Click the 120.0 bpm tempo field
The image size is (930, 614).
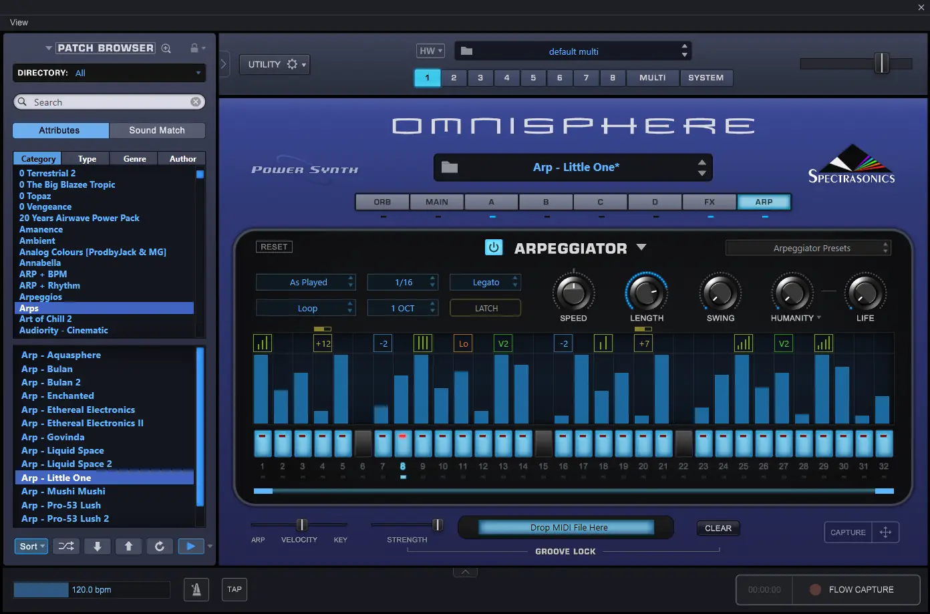92,590
